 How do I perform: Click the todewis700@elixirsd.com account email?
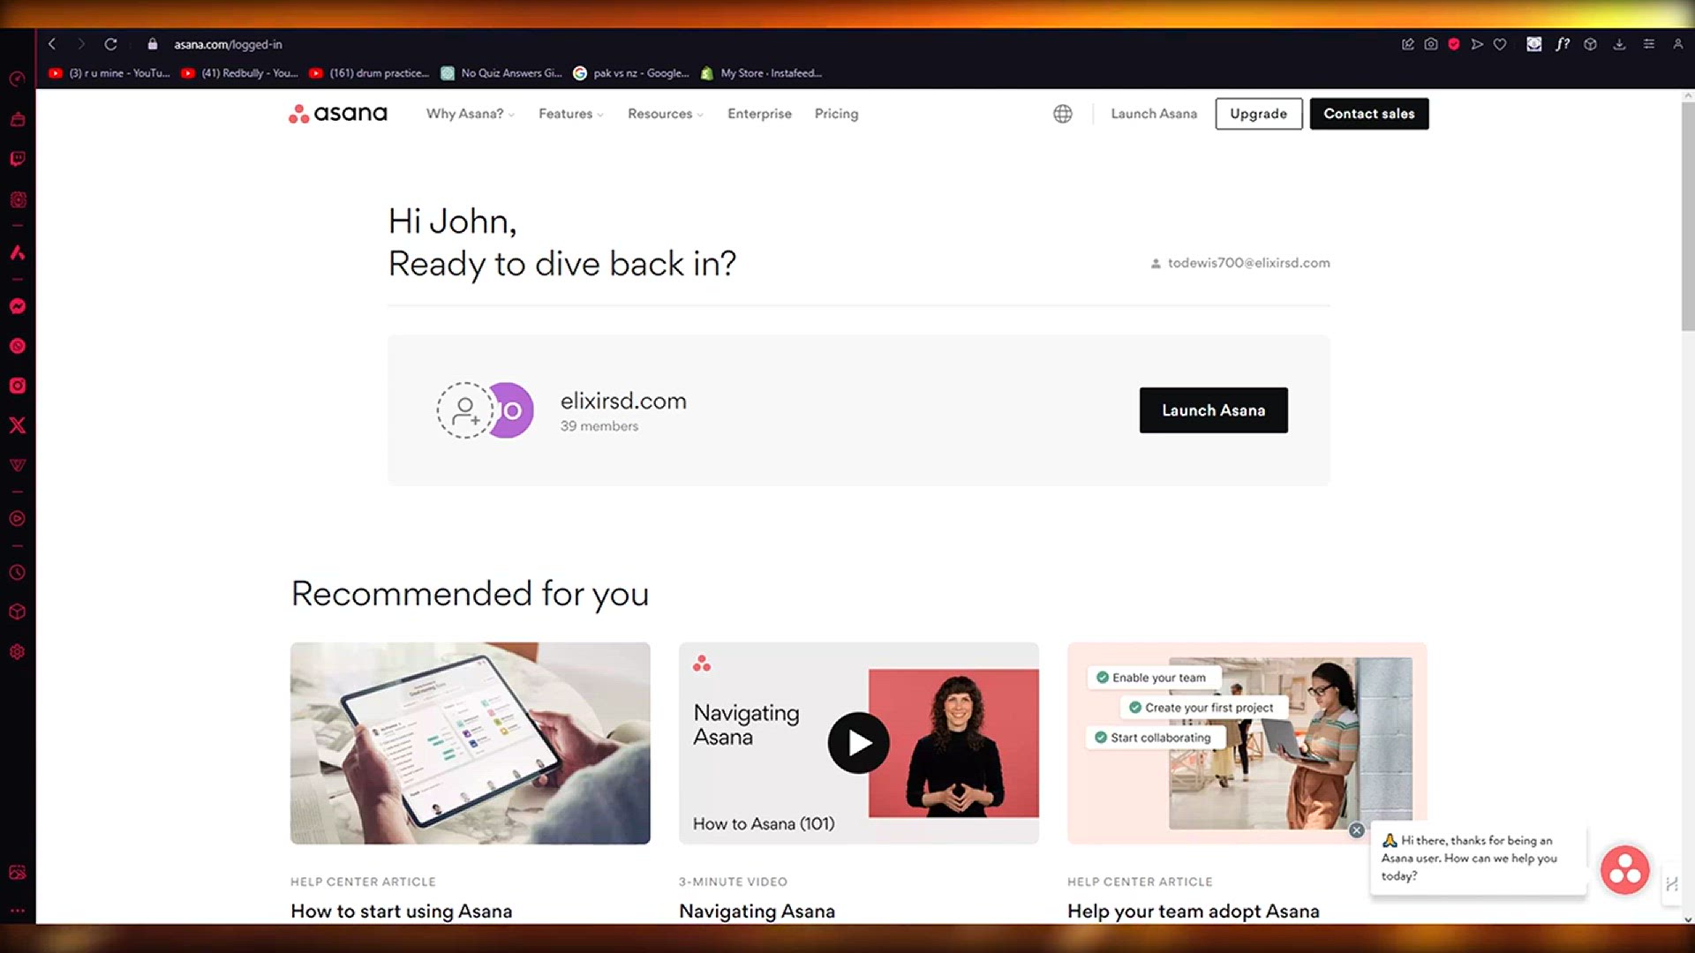[1248, 263]
